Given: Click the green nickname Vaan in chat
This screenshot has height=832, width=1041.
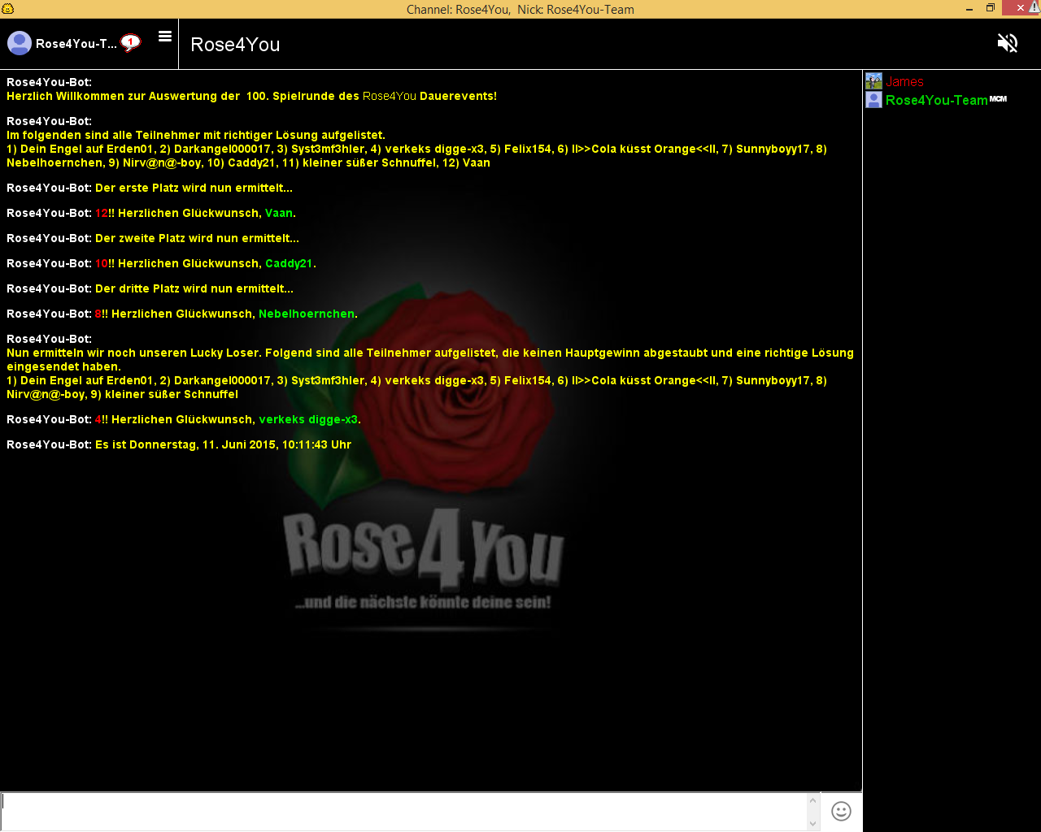Looking at the screenshot, I should pyautogui.click(x=278, y=213).
